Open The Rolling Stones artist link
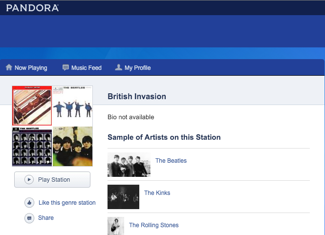325x235 pixels. coord(153,225)
